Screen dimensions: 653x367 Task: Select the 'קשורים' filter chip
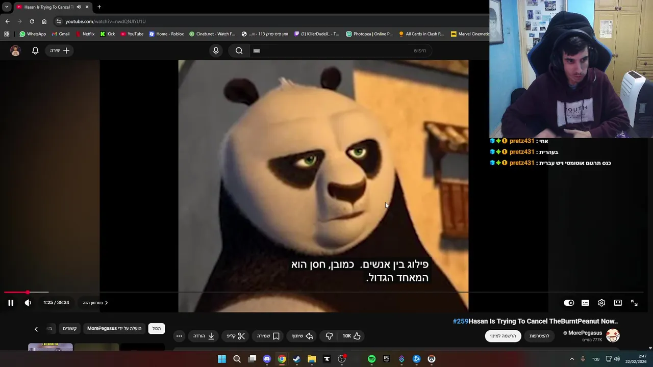click(70, 328)
